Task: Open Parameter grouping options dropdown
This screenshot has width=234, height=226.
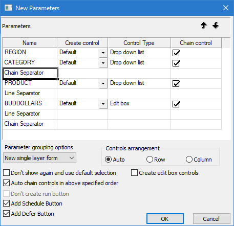Action: tap(39, 158)
